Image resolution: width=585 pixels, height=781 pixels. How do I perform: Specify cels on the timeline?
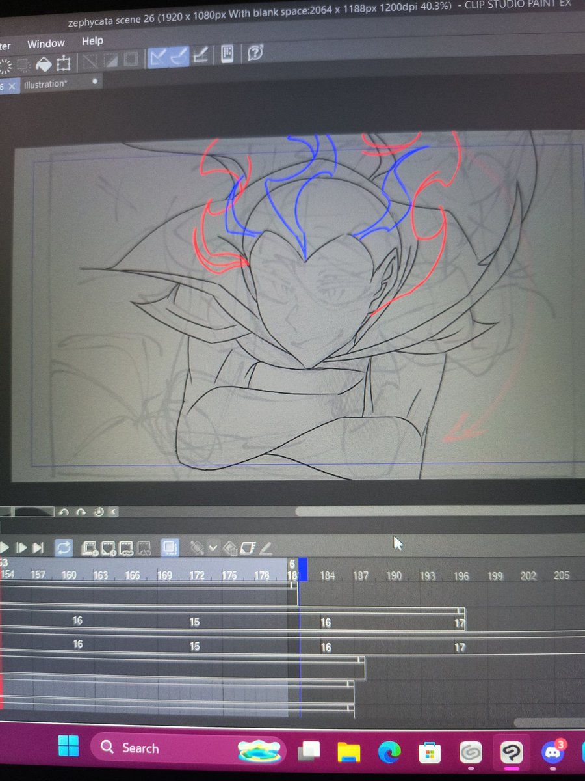click(x=126, y=549)
